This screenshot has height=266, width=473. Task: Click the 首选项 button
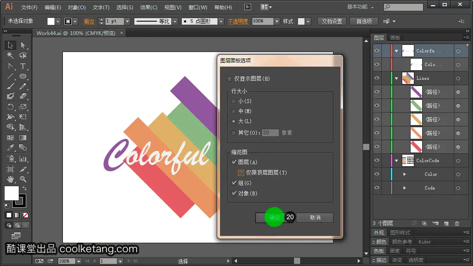(x=364, y=21)
